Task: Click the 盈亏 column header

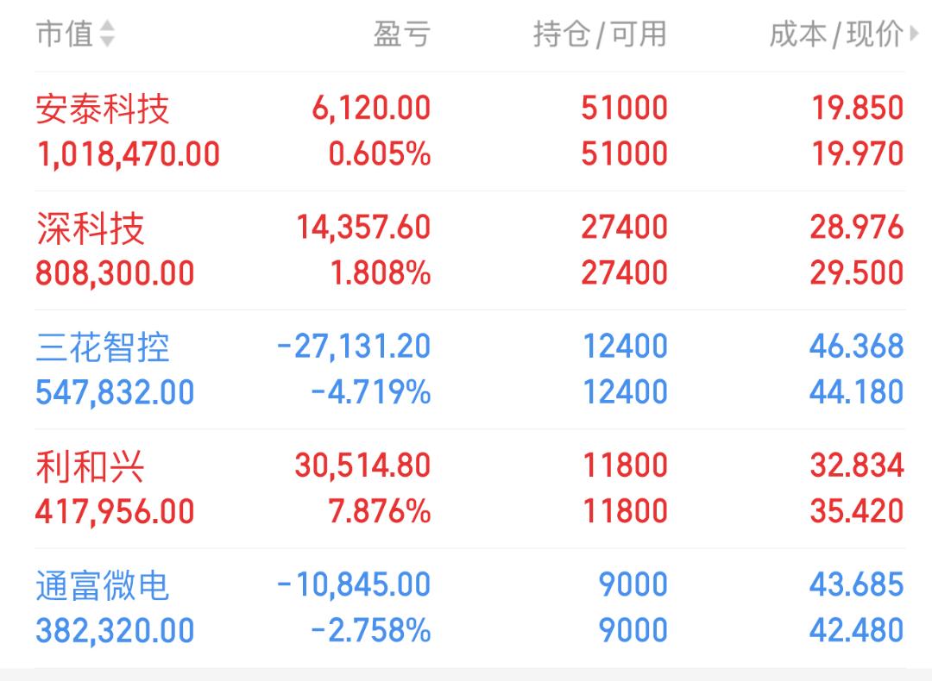Action: click(402, 34)
